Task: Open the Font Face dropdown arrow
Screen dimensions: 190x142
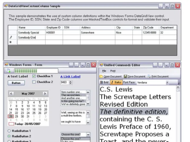Action: tap(167, 82)
